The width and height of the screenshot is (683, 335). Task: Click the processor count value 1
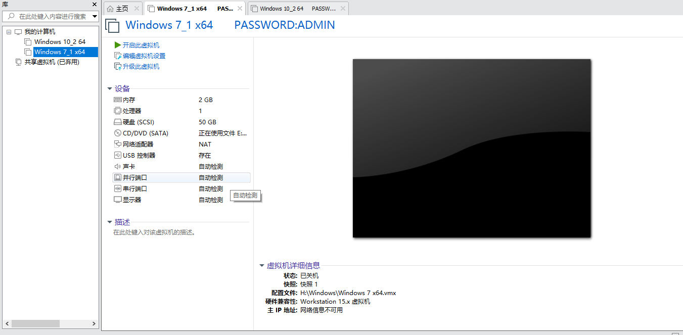pos(200,111)
